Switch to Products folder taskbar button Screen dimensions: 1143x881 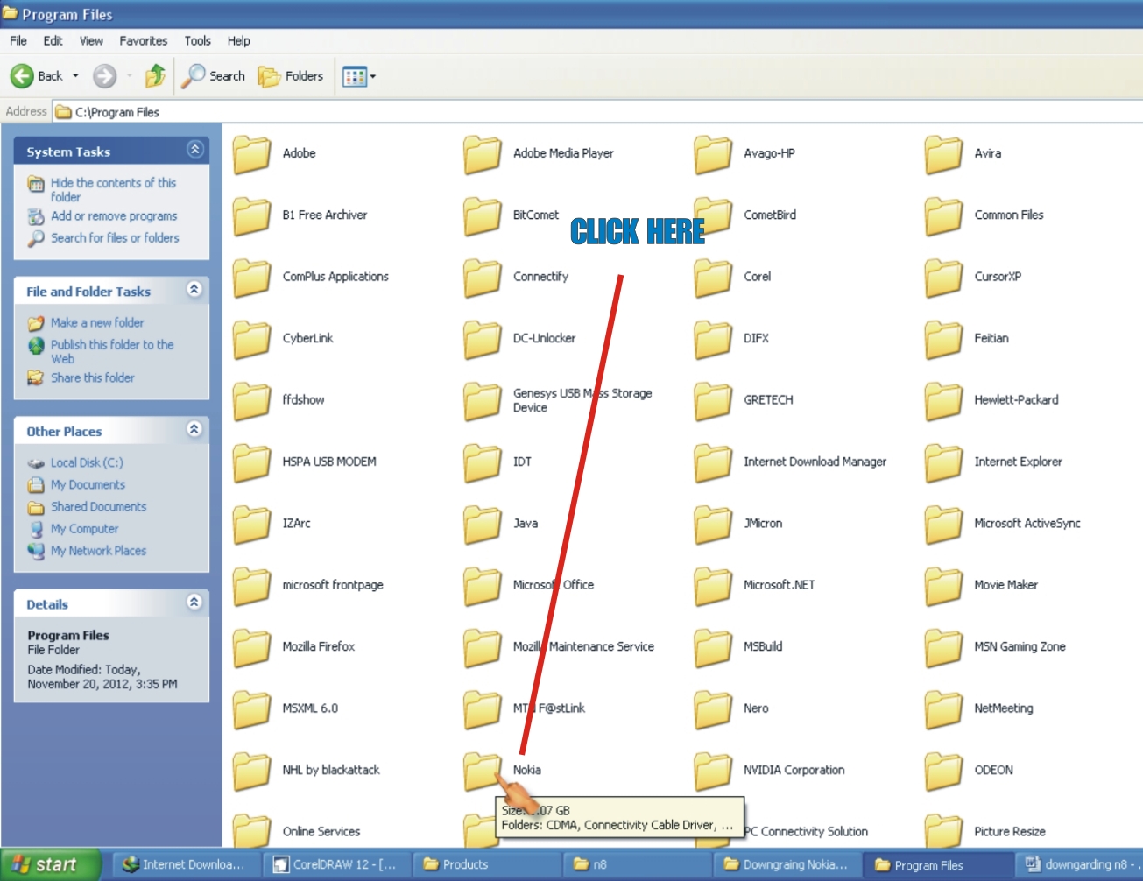click(485, 864)
